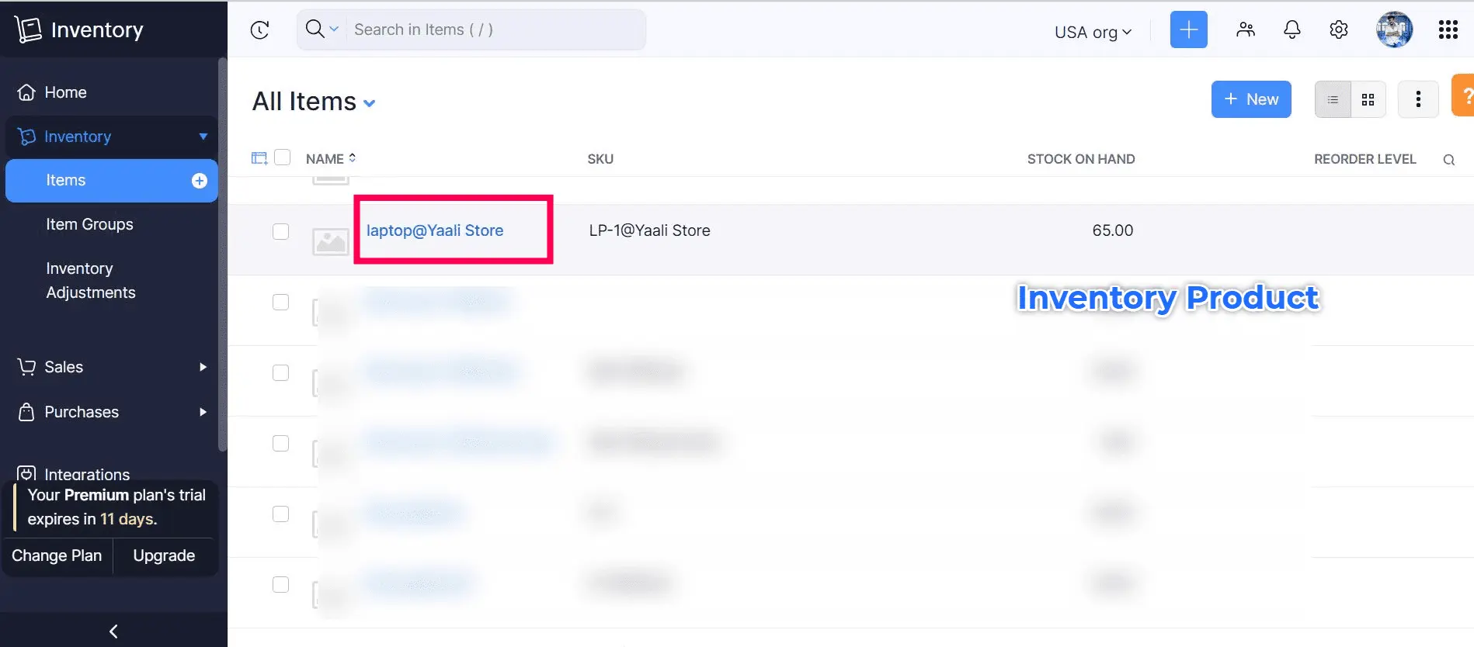
Task: Click the add item plus beside Items
Action: click(200, 181)
